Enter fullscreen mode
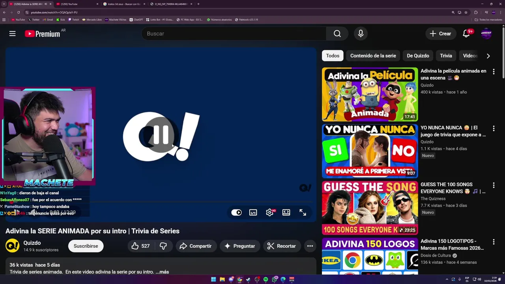 point(303,213)
